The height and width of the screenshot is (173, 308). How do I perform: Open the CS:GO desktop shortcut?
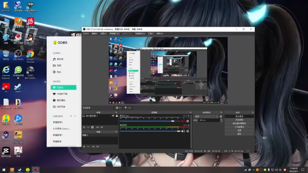[x=18, y=137]
